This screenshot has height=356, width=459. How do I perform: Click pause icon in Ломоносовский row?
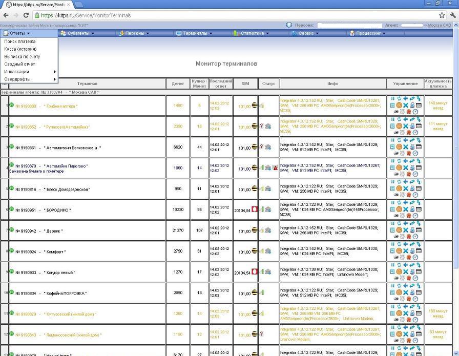pos(392,327)
